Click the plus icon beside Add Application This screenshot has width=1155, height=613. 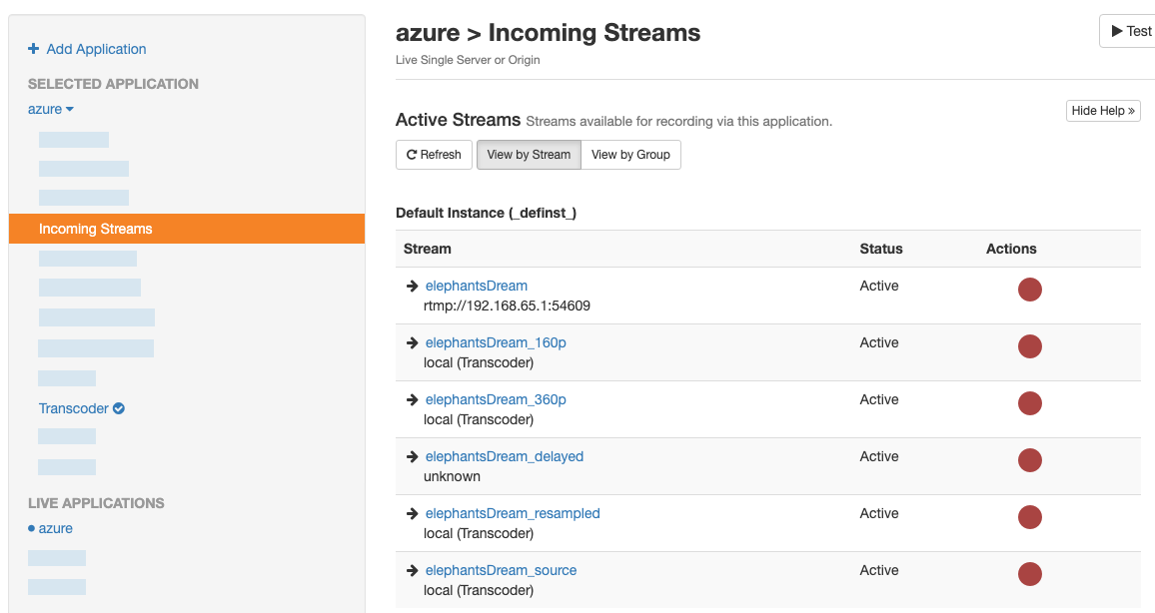(34, 49)
